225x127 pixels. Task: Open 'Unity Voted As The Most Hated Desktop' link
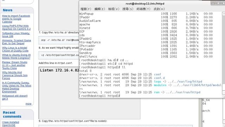17,87
